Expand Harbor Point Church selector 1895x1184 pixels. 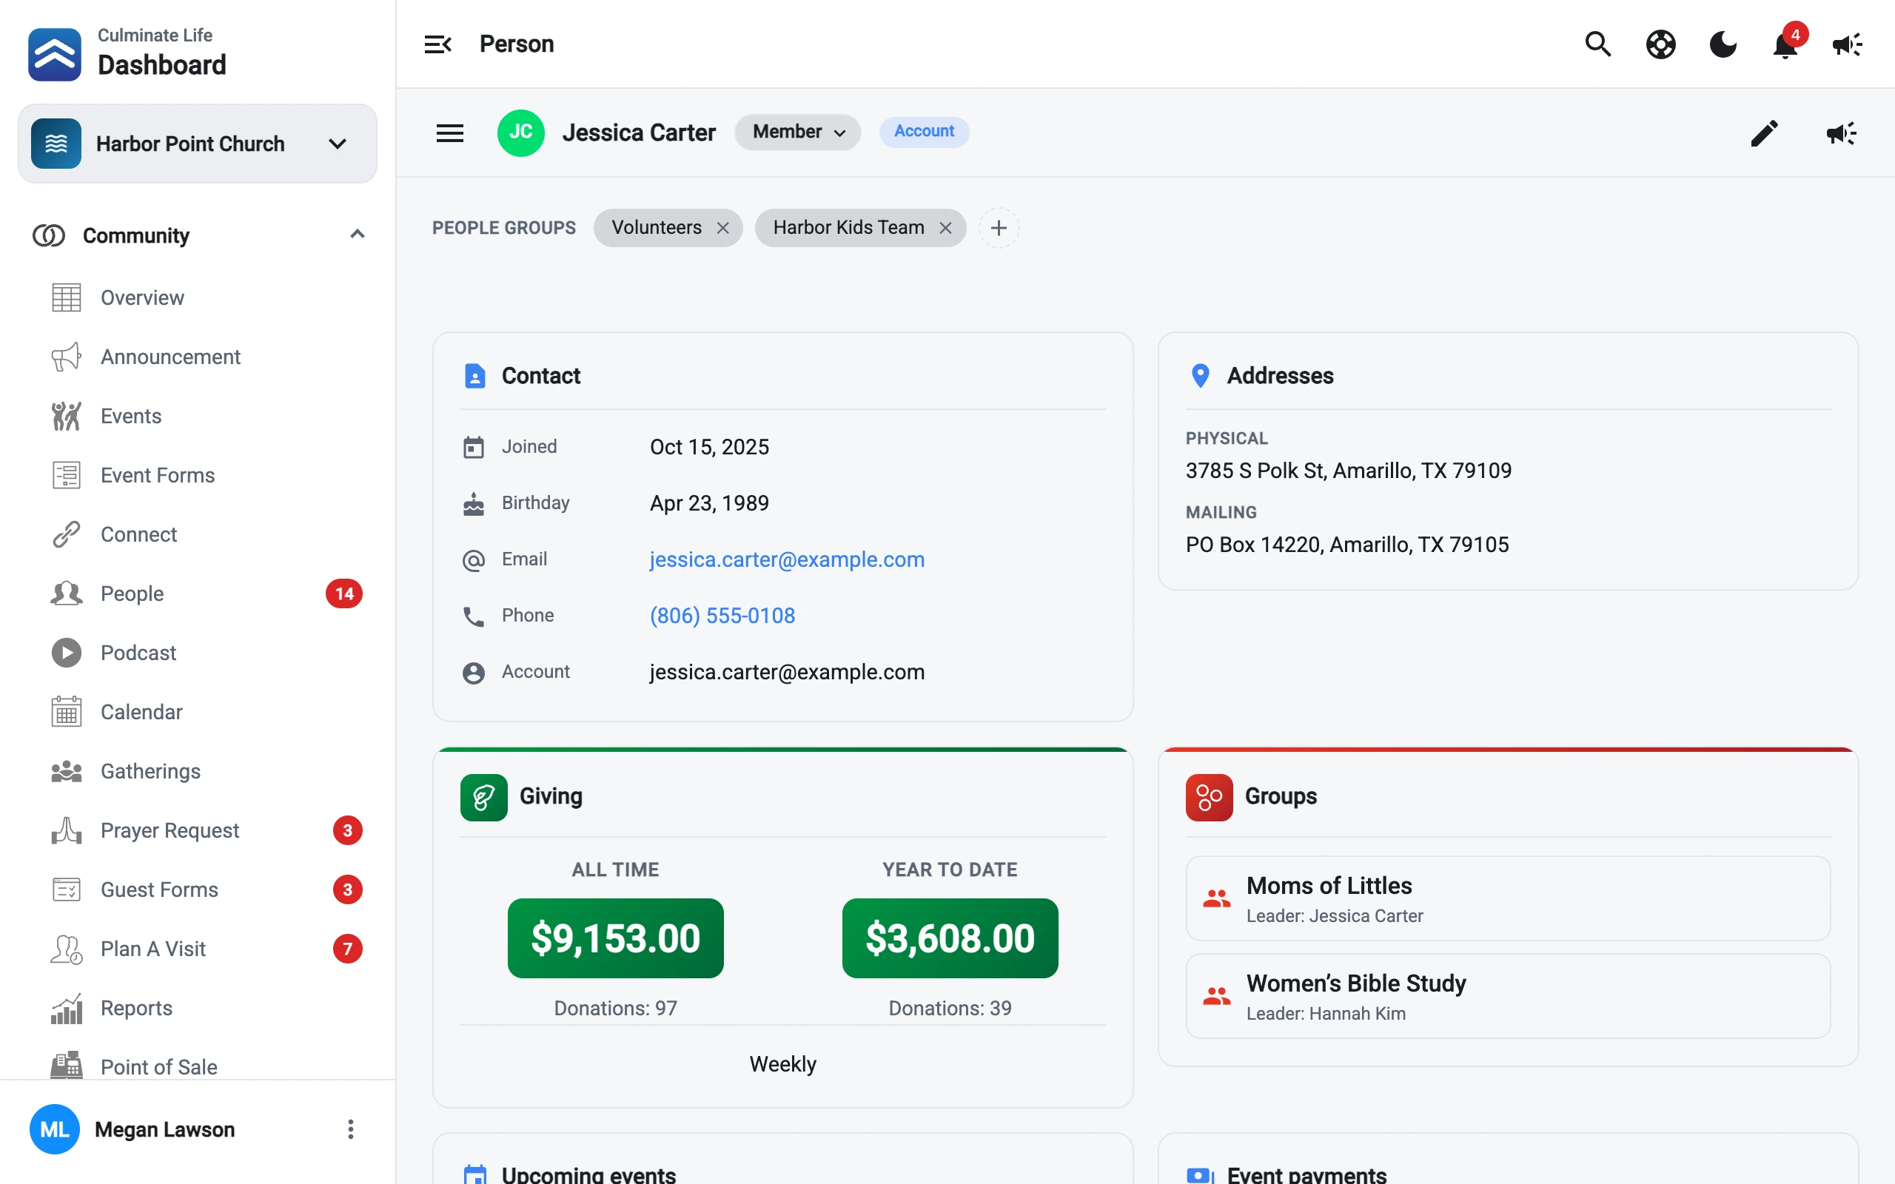pos(198,144)
